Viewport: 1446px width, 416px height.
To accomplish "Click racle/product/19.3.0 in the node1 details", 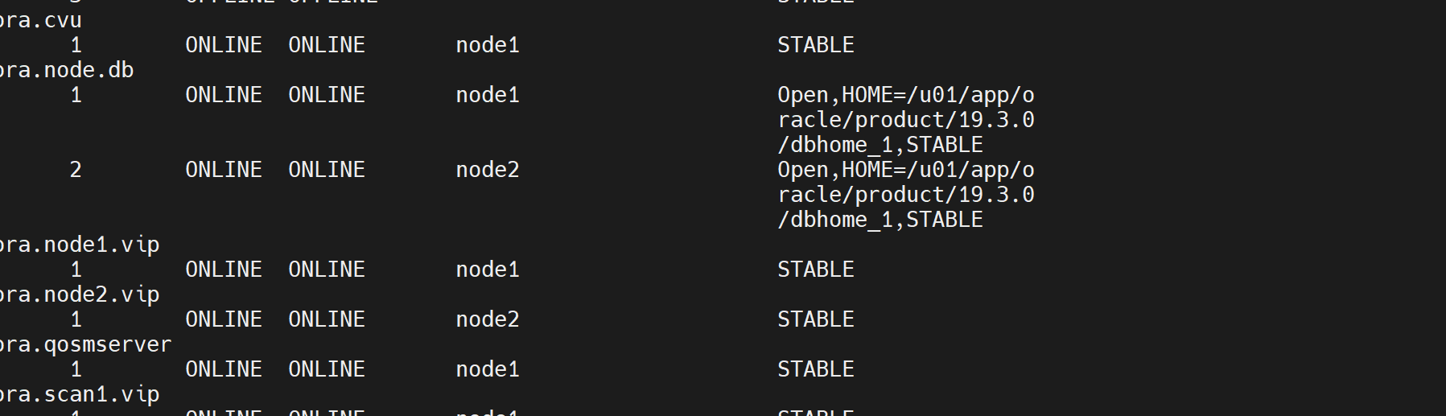I will tap(905, 120).
